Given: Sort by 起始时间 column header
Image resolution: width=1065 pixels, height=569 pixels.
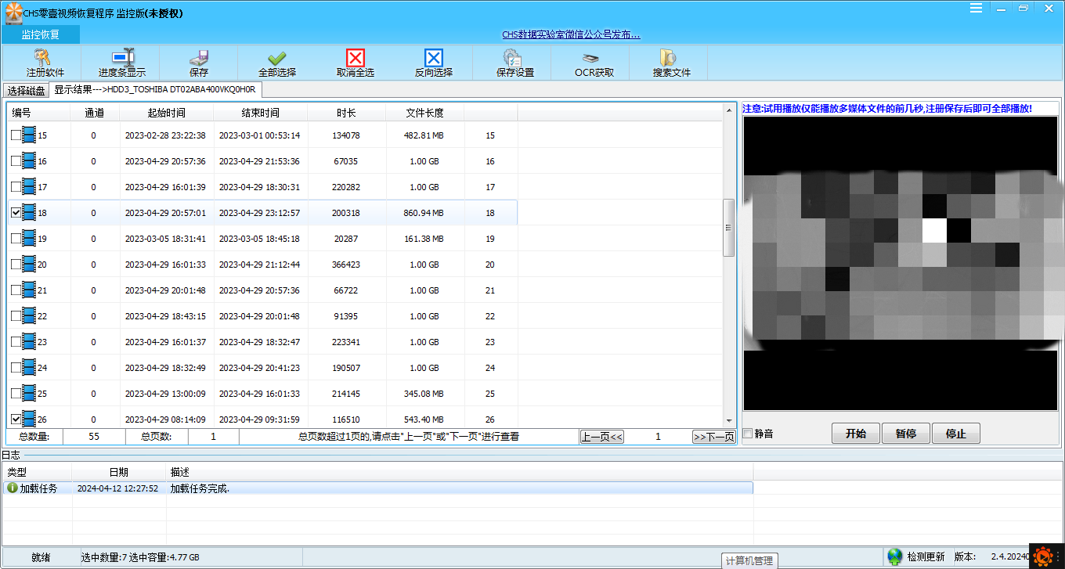Looking at the screenshot, I should click(x=166, y=113).
